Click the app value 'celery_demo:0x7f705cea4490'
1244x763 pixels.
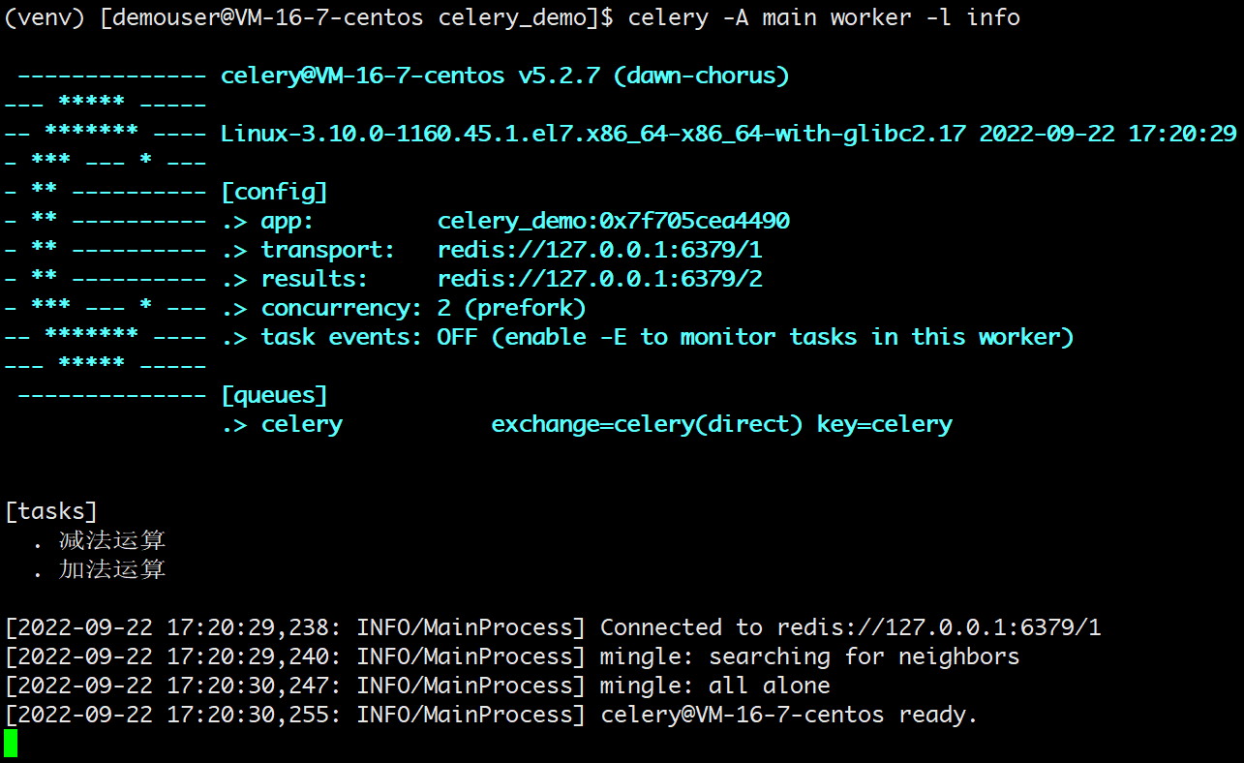(x=614, y=221)
